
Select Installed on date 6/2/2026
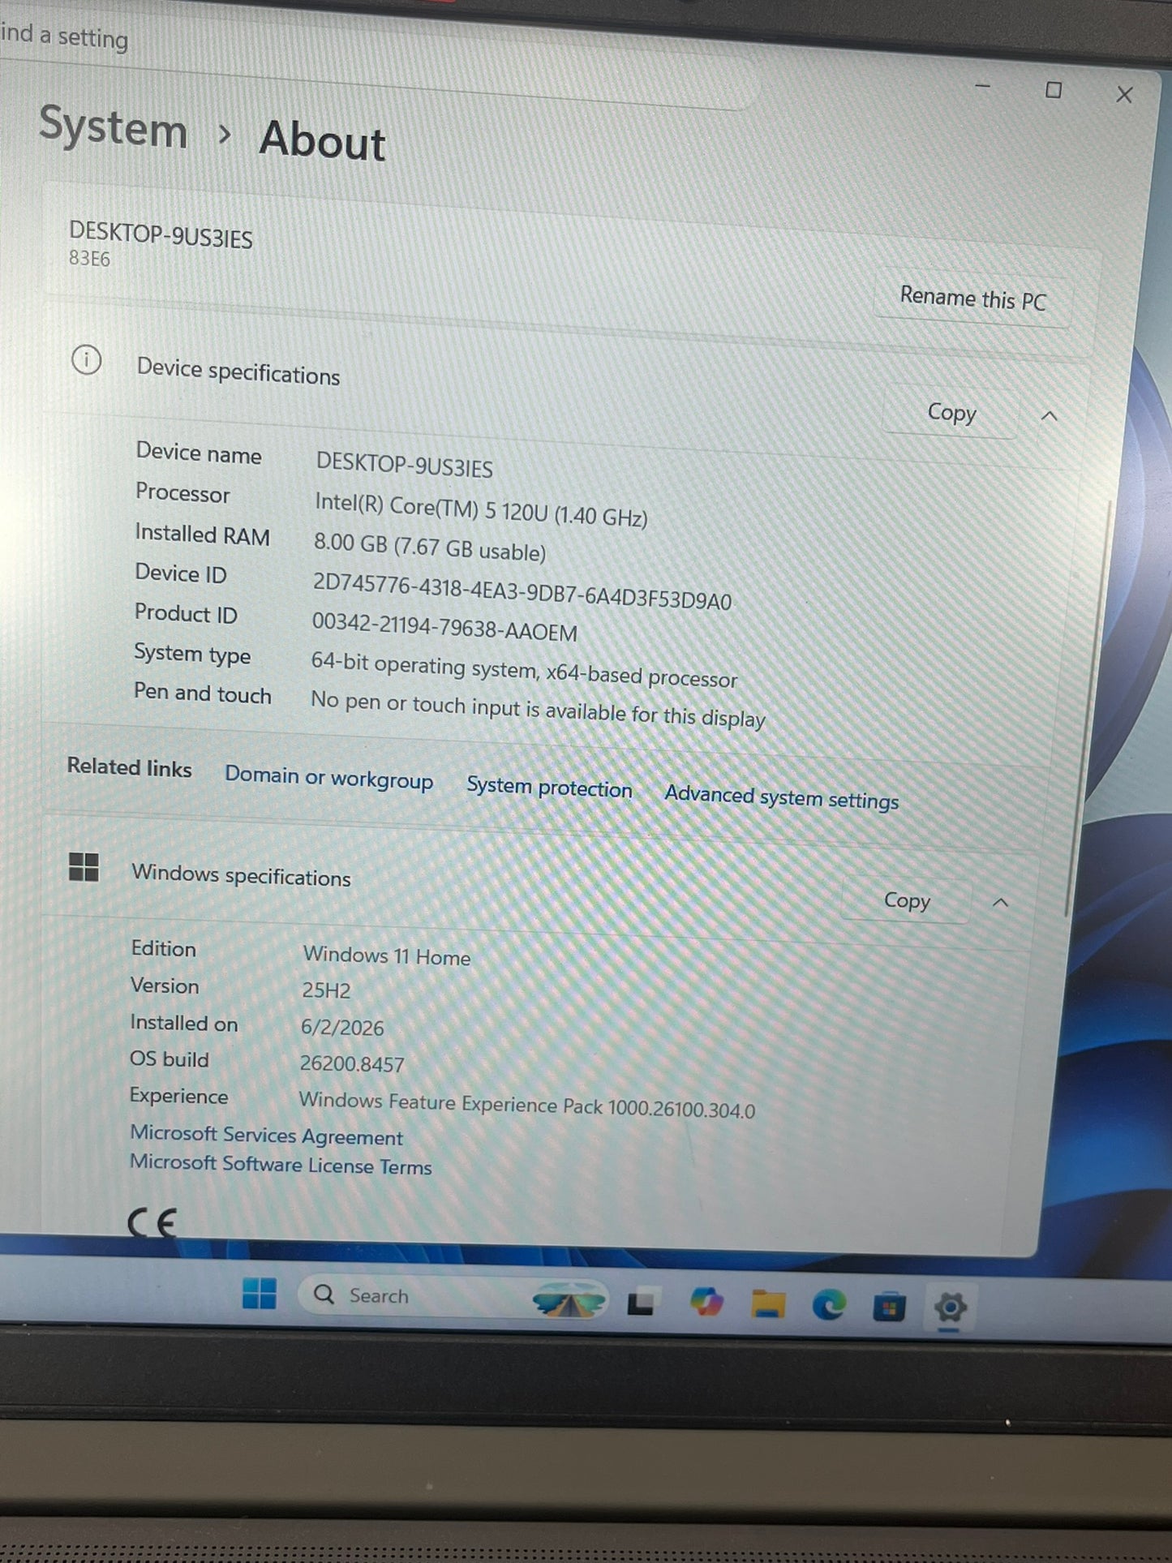tap(342, 1028)
